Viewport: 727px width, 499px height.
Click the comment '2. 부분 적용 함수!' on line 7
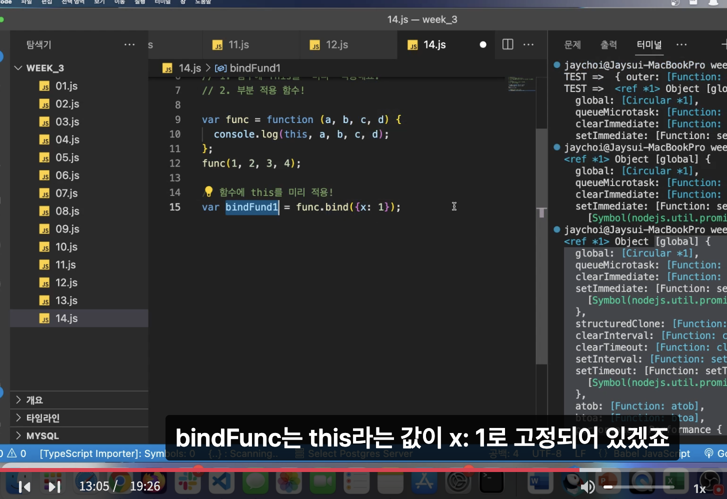point(253,90)
